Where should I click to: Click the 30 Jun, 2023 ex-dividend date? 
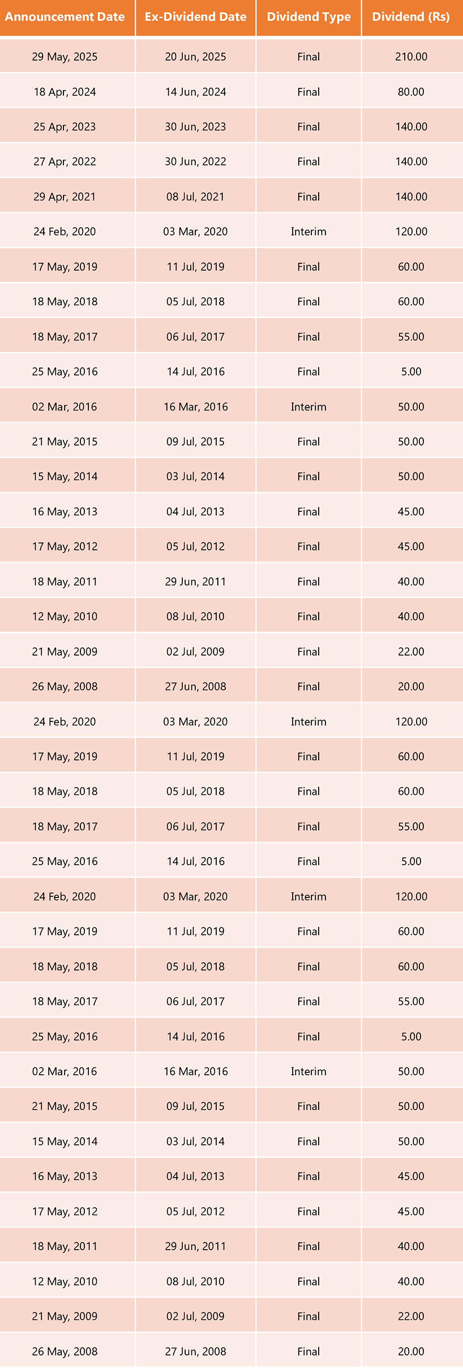pos(195,127)
